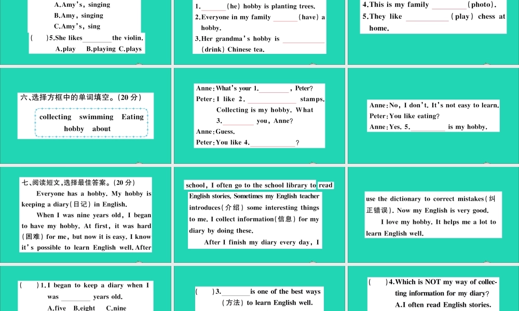
Task: Open slide about "It's not easy to learn"
Action: 433,116
